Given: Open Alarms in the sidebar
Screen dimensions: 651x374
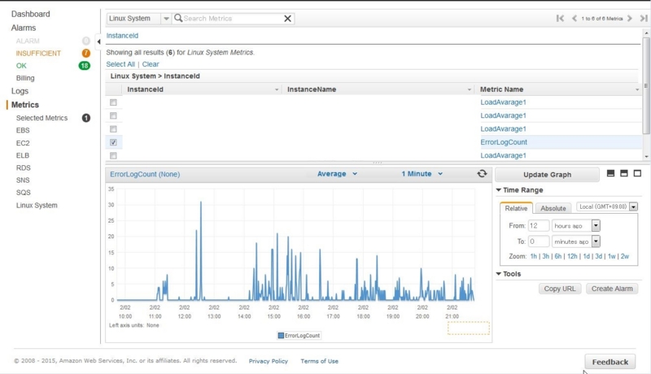Looking at the screenshot, I should [24, 28].
